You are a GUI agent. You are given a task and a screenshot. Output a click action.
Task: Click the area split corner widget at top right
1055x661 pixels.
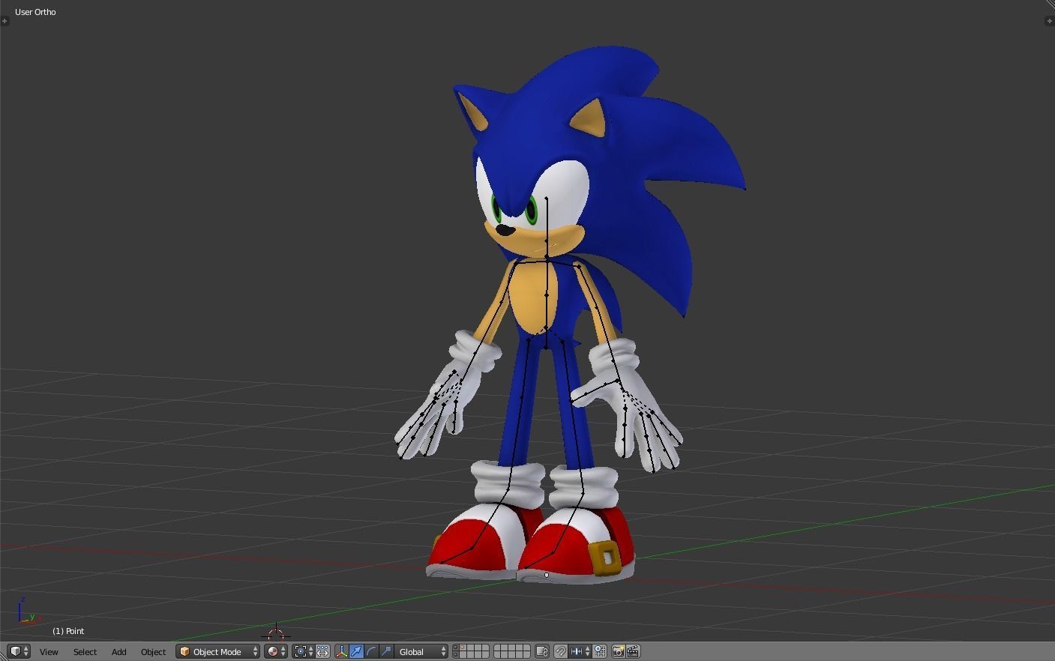[1050, 4]
